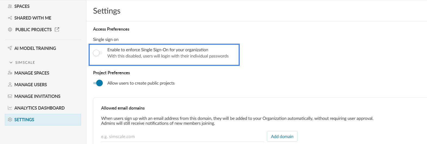Open the Analytics Dashboard page

pyautogui.click(x=39, y=108)
